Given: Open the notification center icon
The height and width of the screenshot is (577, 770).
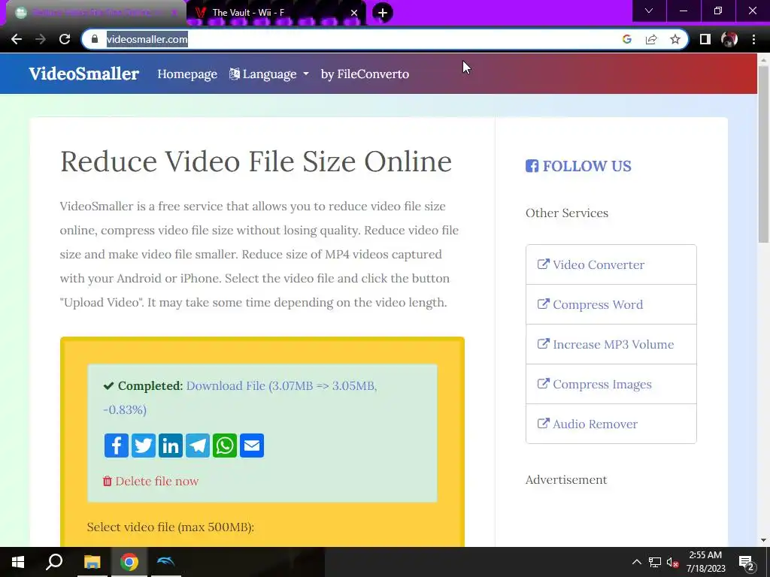Looking at the screenshot, I should coord(747,563).
